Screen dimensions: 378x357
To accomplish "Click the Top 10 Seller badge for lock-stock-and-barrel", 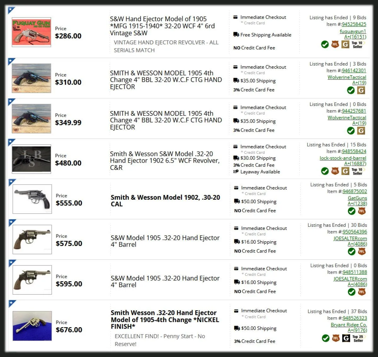I will [x=358, y=171].
